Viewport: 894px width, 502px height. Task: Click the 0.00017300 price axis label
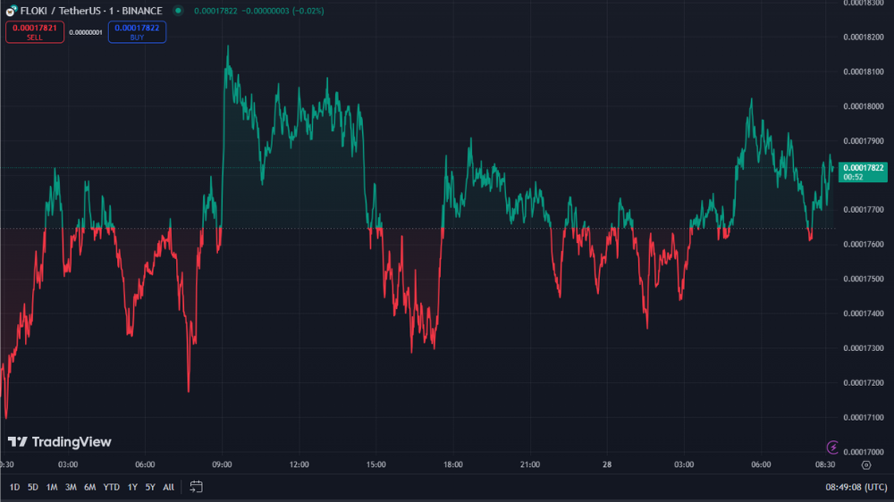(x=864, y=348)
